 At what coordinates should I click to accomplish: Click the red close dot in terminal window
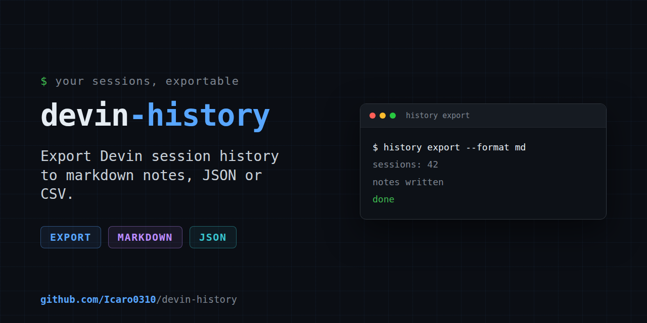click(x=373, y=116)
